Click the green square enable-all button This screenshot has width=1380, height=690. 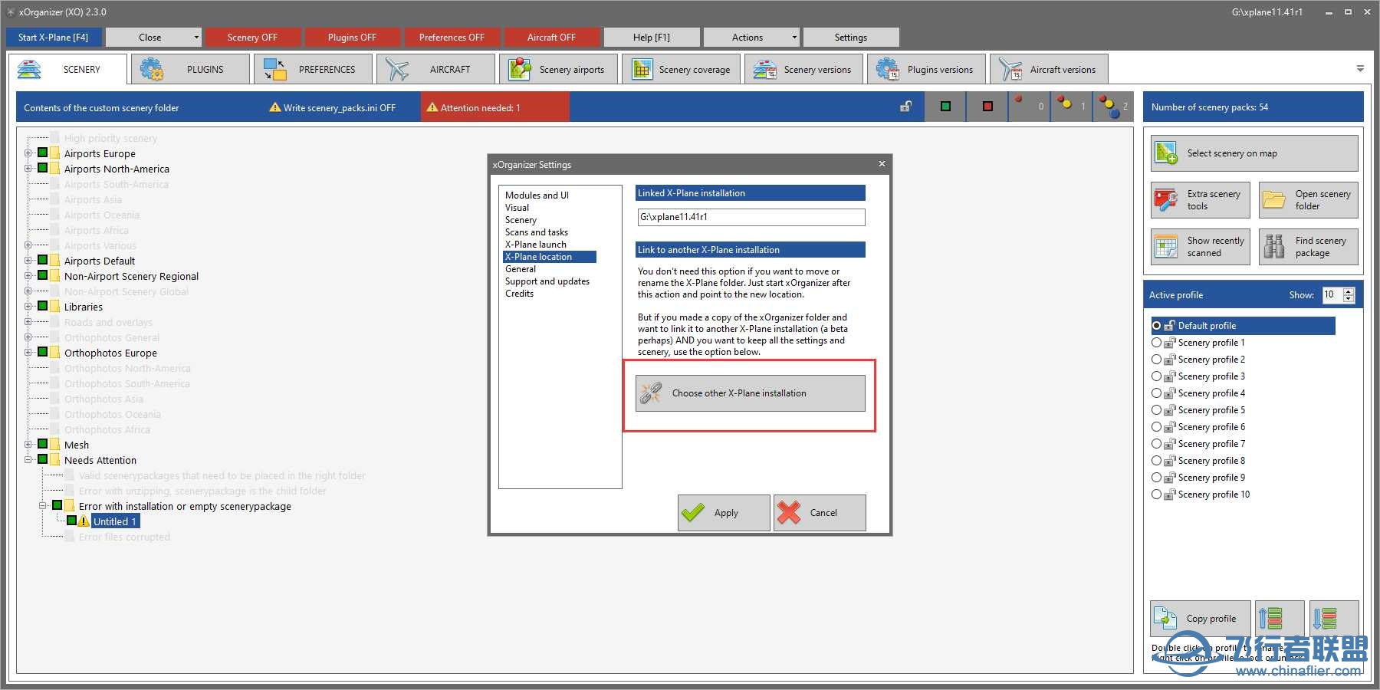pyautogui.click(x=945, y=107)
